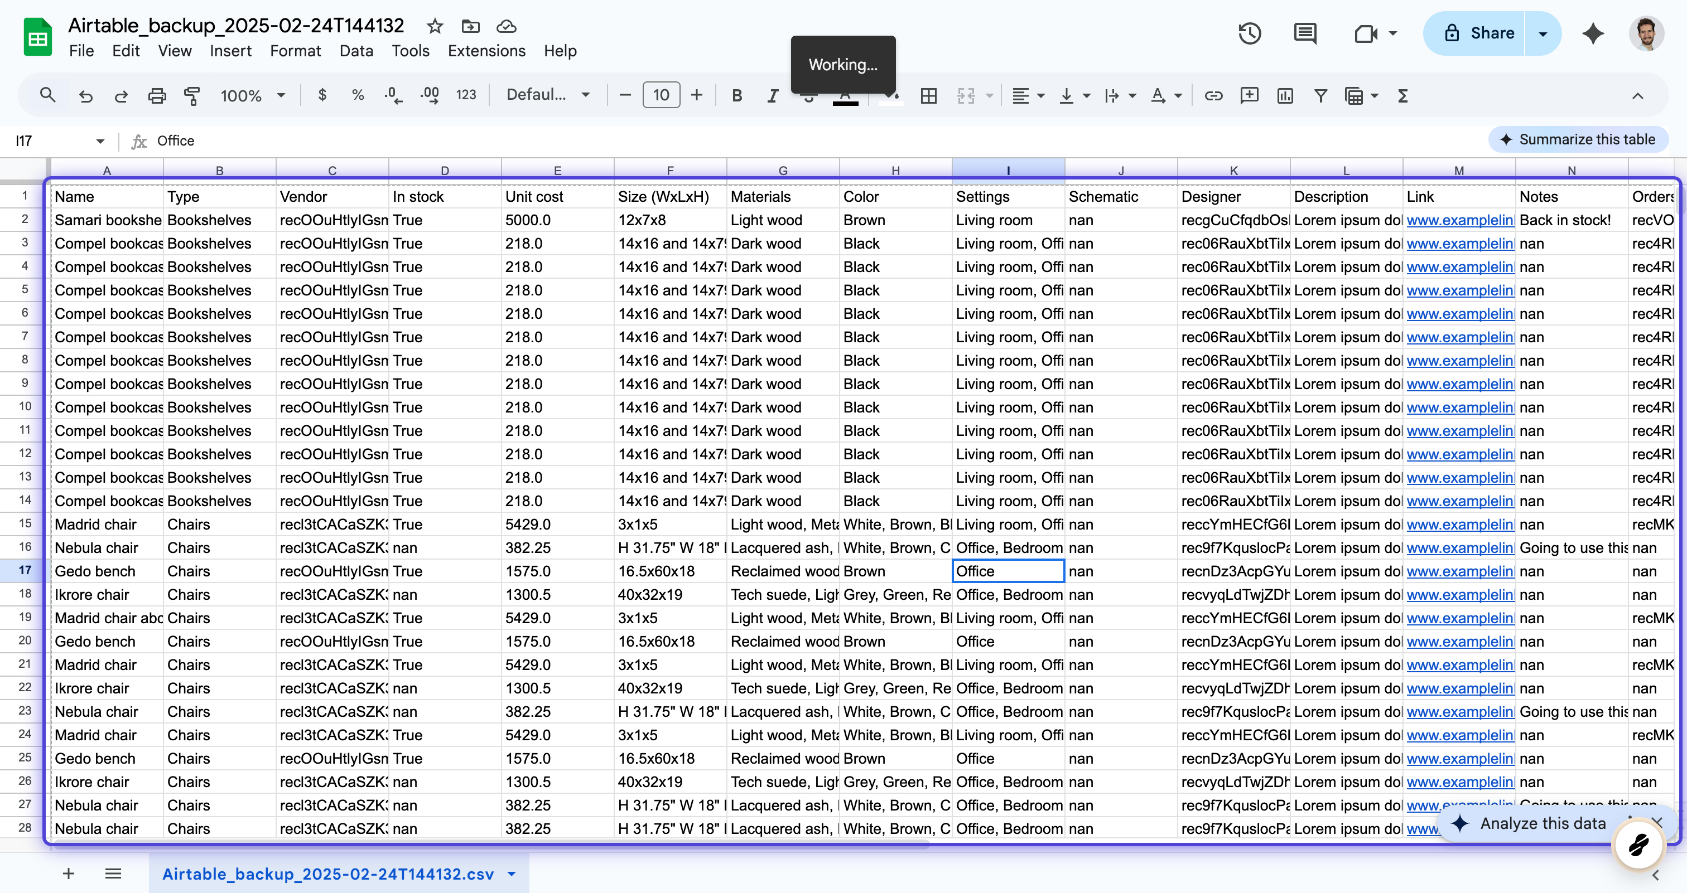Image resolution: width=1687 pixels, height=893 pixels.
Task: Open the zoom 100% dropdown
Action: 253,96
